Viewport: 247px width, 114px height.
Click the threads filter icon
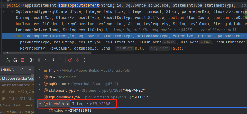21,70
